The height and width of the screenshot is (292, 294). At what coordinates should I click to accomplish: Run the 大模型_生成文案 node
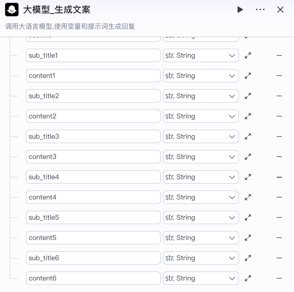coord(240,9)
